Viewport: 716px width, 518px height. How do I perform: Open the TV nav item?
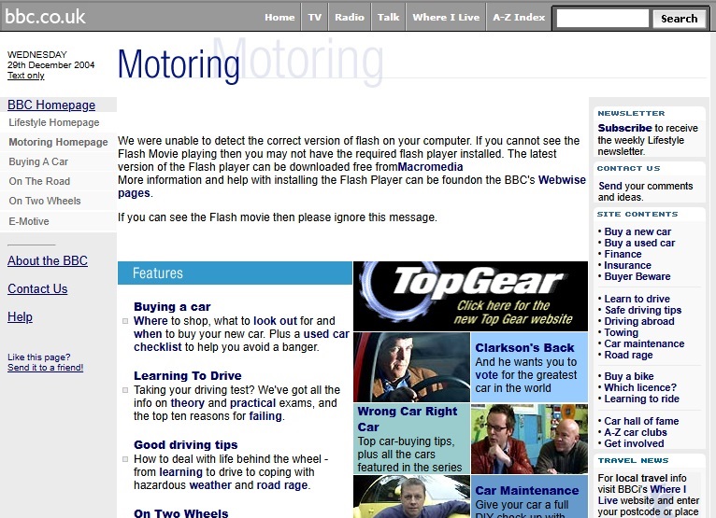(315, 18)
